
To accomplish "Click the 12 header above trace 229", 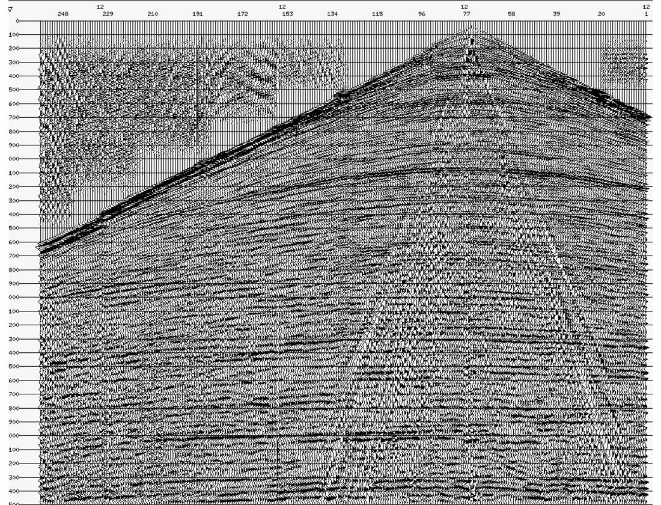I will click(x=100, y=7).
